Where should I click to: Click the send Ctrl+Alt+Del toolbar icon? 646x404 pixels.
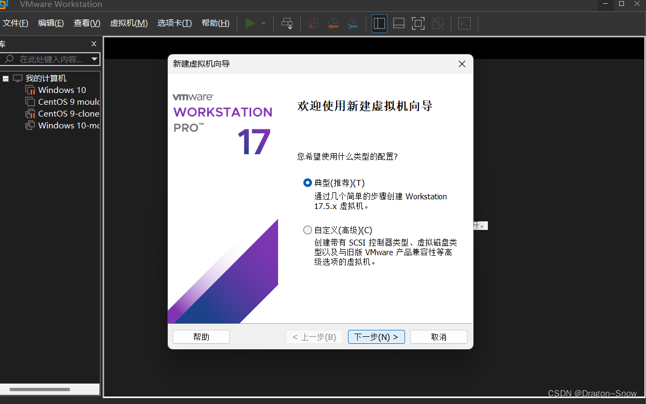click(x=287, y=24)
